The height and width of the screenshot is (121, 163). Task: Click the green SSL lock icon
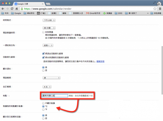22,9
